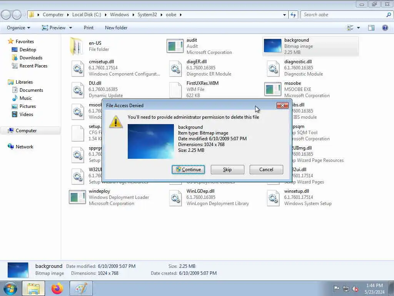Select Computer in navigation pane
This screenshot has height=296, width=394.
[26, 131]
